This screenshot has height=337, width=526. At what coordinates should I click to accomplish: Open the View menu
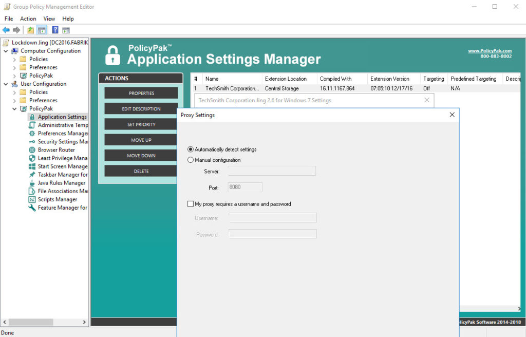click(x=49, y=19)
